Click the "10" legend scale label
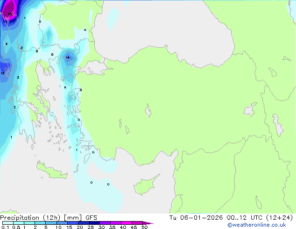Viewport: 296px width, 229px height. 58,227
